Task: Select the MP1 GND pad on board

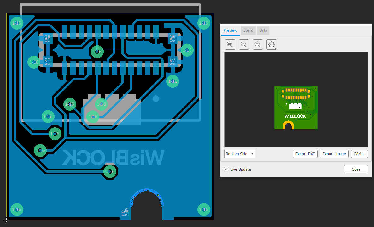Action: [x=172, y=62]
